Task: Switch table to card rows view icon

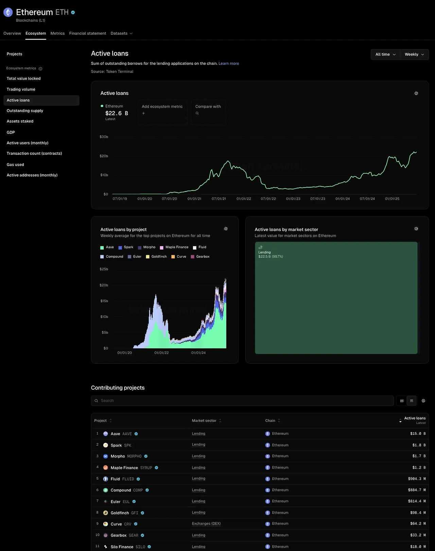Action: (402, 401)
